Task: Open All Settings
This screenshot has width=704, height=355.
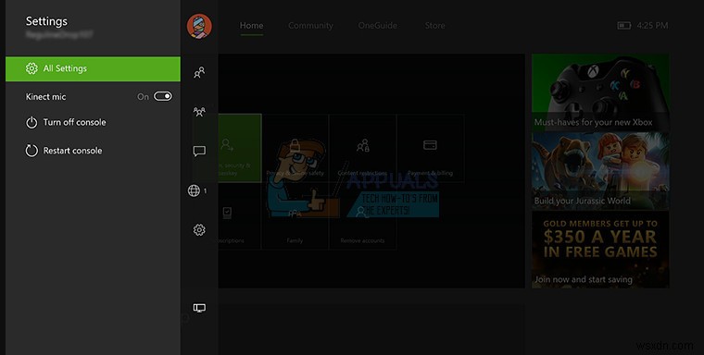Action: pyautogui.click(x=93, y=68)
